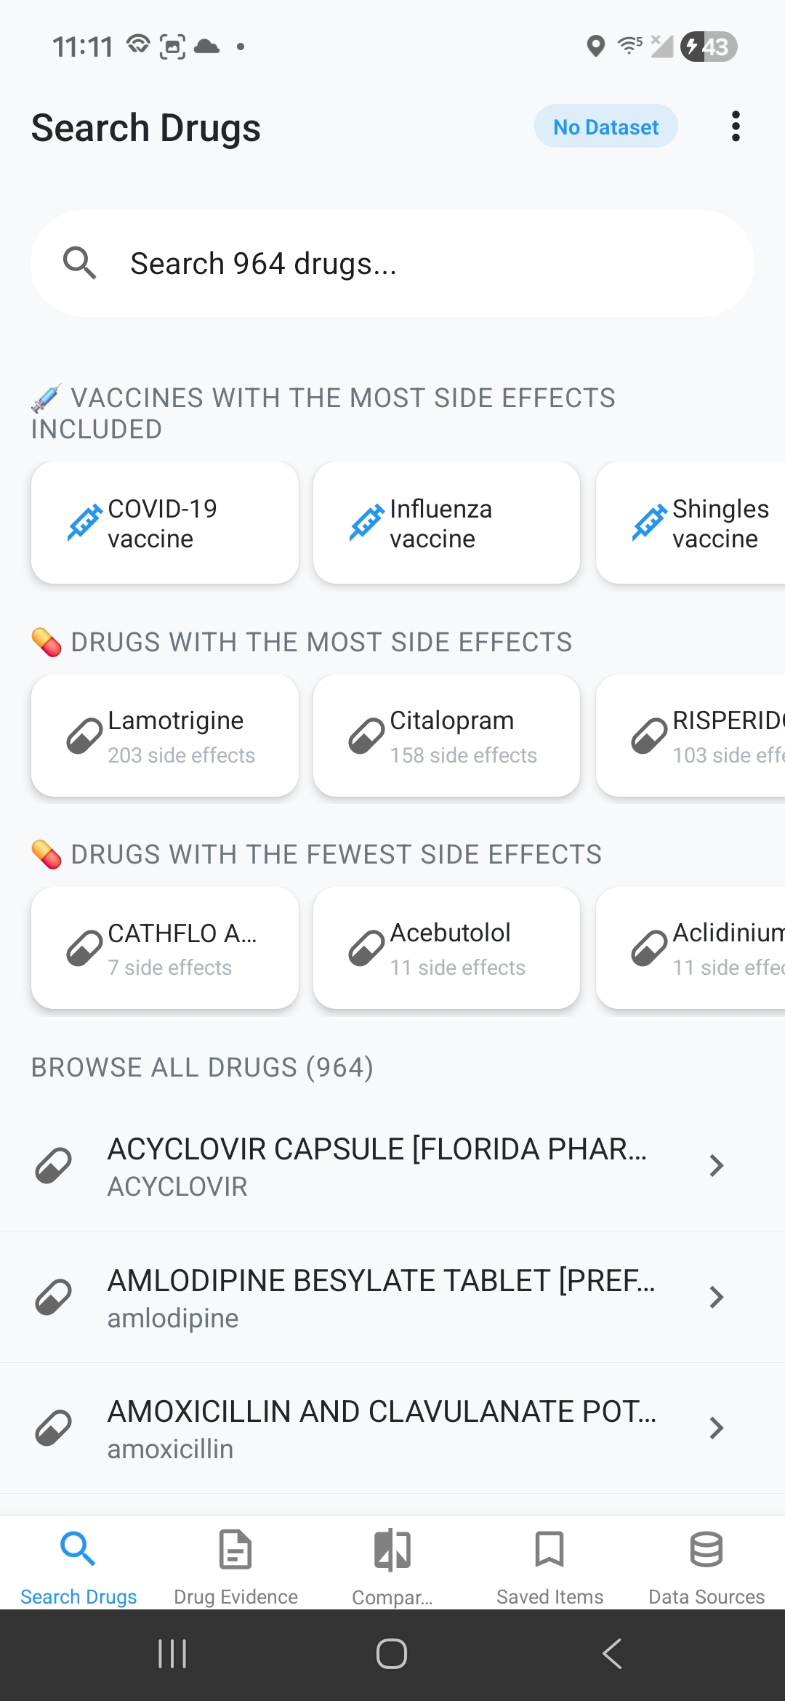Viewport: 785px width, 1701px height.
Task: Tap the syringe icon on COVID-19 vaccine card
Action: point(84,523)
